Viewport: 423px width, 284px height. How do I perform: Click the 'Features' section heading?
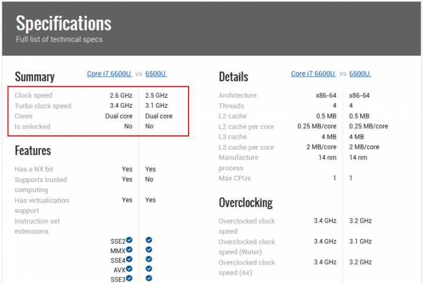(x=33, y=150)
